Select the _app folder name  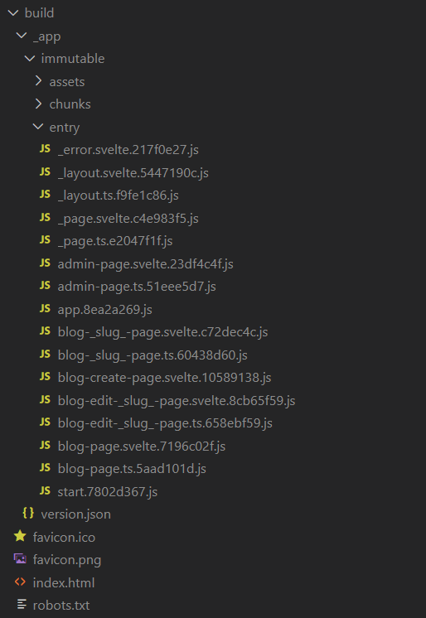[47, 36]
